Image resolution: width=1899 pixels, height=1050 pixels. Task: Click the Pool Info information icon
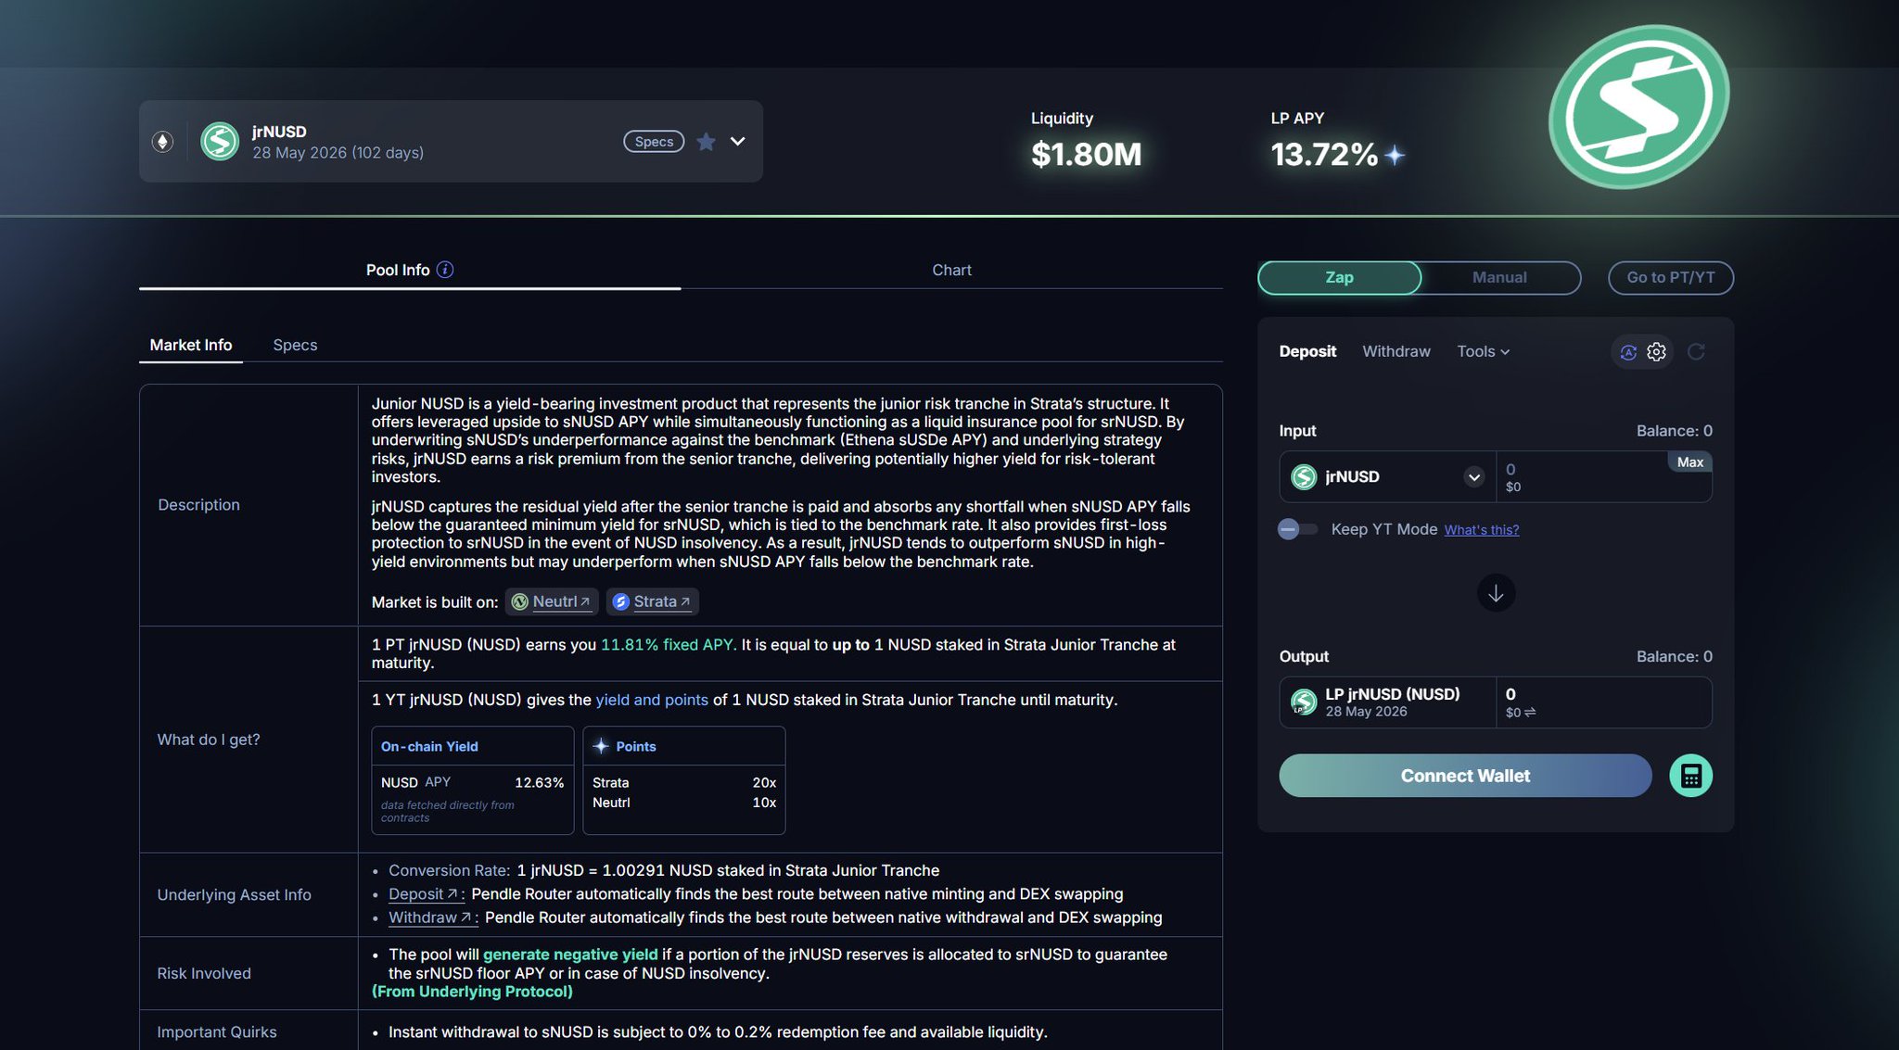click(x=445, y=270)
